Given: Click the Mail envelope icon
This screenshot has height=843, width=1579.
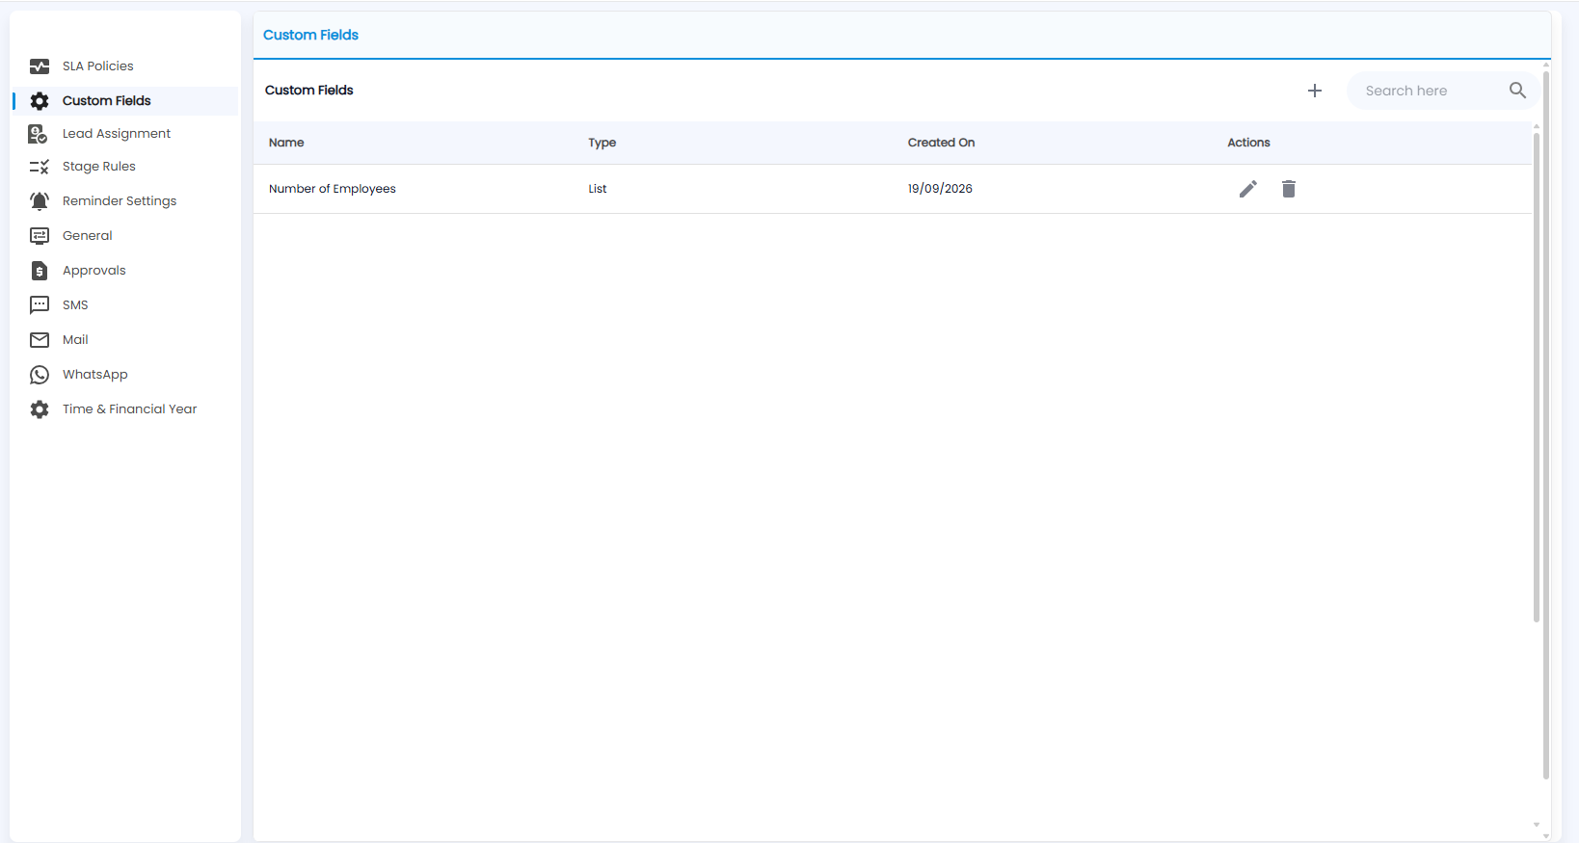Looking at the screenshot, I should (x=40, y=340).
